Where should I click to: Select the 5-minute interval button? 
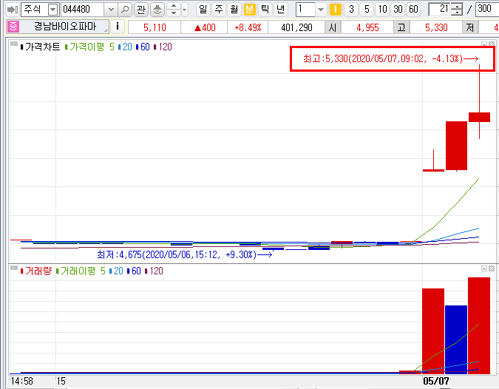click(367, 10)
